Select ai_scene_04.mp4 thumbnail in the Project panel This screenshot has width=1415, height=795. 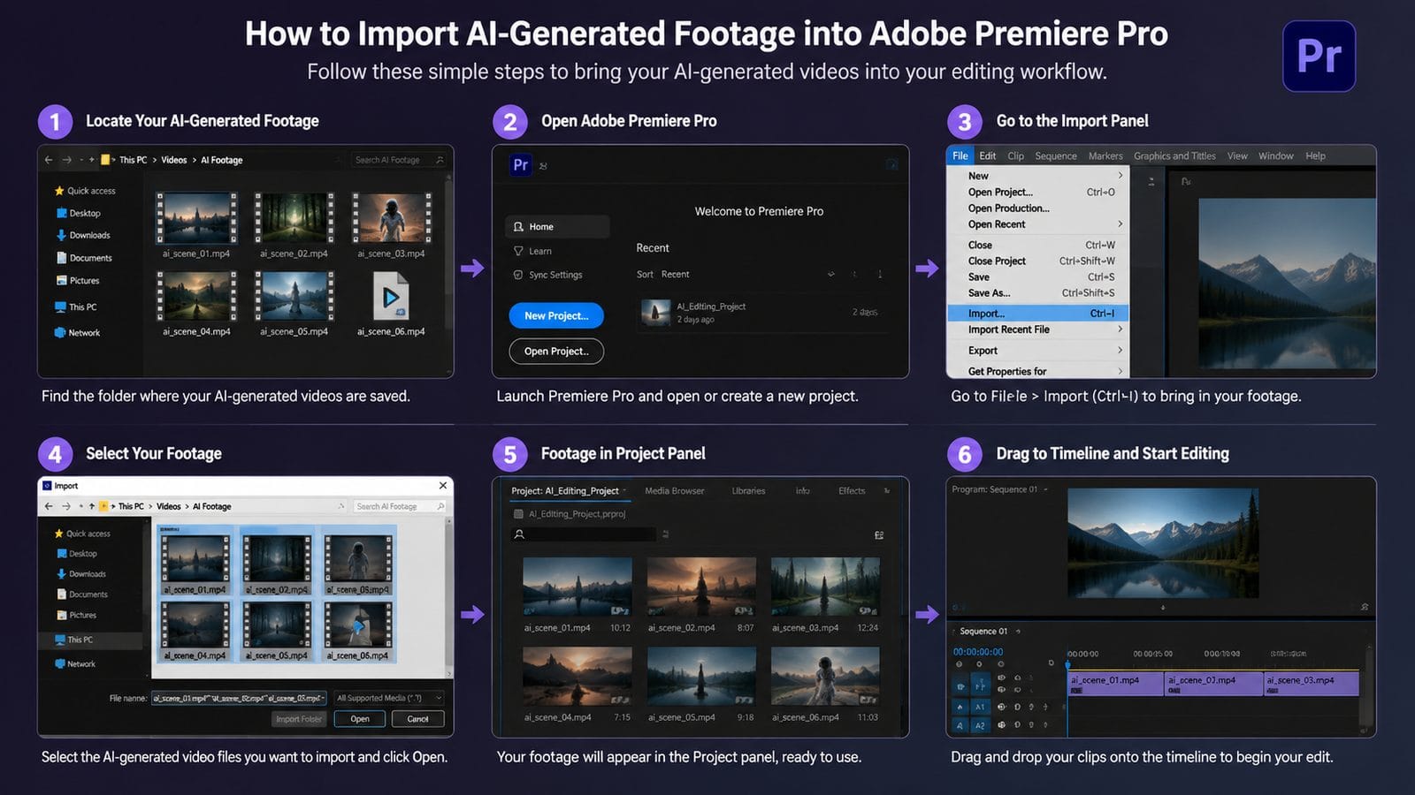pos(577,677)
